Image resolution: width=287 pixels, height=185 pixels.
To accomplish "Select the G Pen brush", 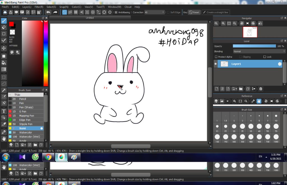I will pos(26,111).
